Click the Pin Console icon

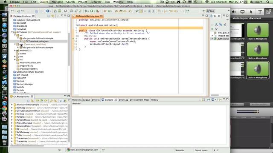click(209, 100)
